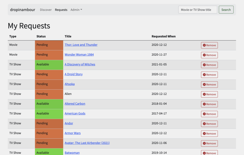Open the Altered Carbon link

(75, 104)
